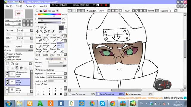Select the Bucket tool
The image size is (191, 107).
39,39
